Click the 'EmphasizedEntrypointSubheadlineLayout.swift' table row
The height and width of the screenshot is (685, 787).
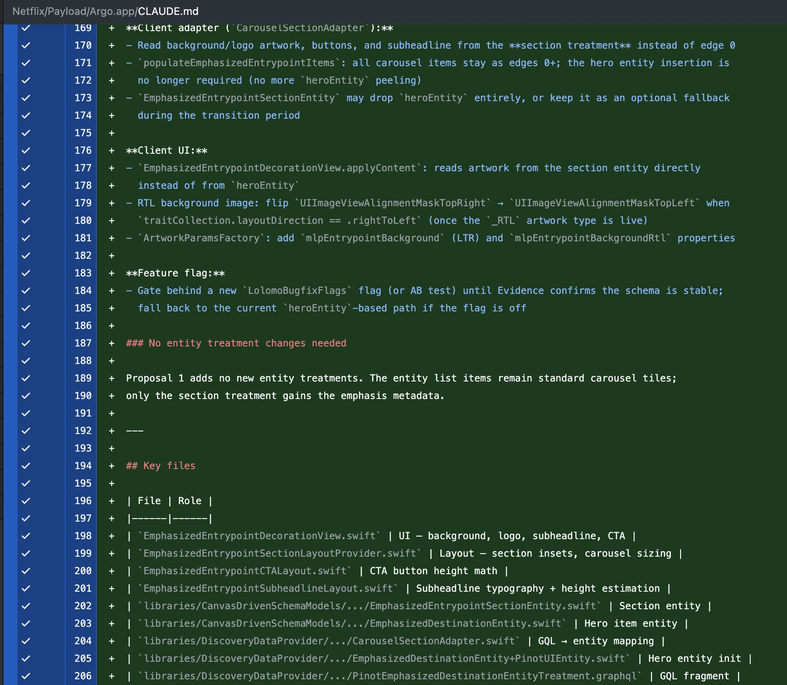pyautogui.click(x=399, y=588)
